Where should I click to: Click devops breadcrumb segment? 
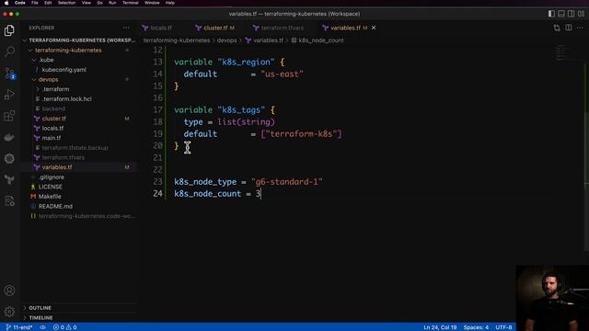click(x=226, y=40)
